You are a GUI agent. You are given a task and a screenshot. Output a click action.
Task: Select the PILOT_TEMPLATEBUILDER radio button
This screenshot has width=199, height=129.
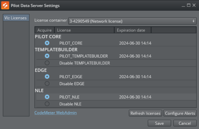point(47,56)
